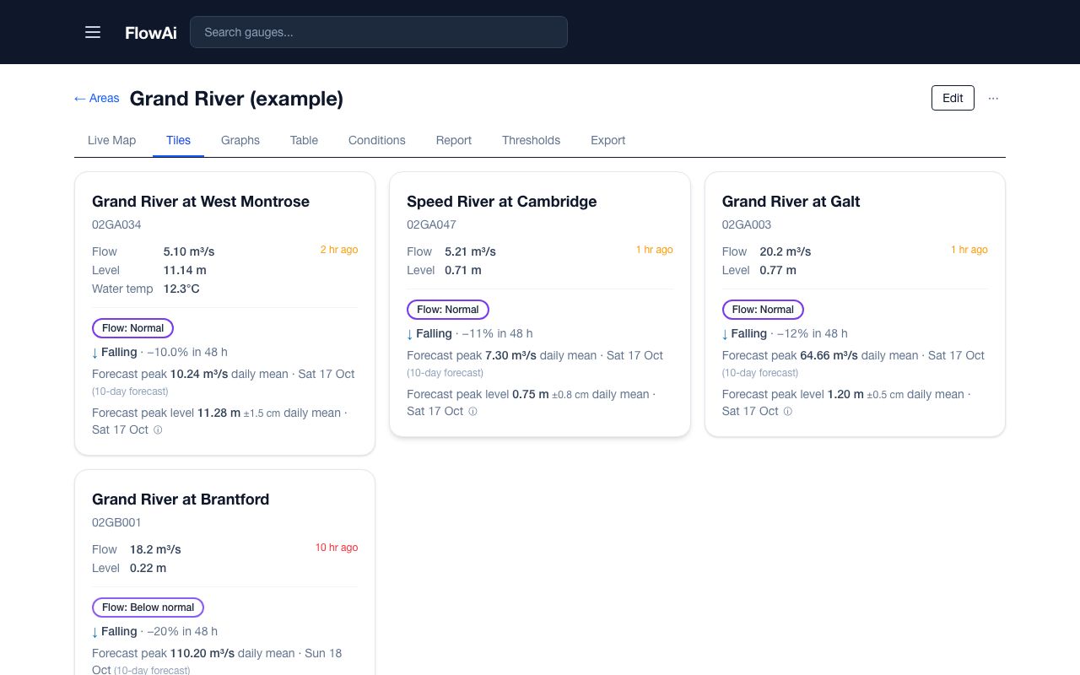This screenshot has width=1080, height=675.
Task: Open the Graphs tab
Action: pyautogui.click(x=240, y=140)
